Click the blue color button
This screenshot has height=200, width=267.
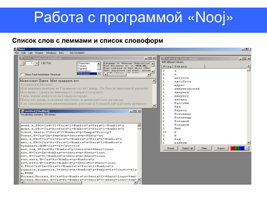(x=242, y=148)
